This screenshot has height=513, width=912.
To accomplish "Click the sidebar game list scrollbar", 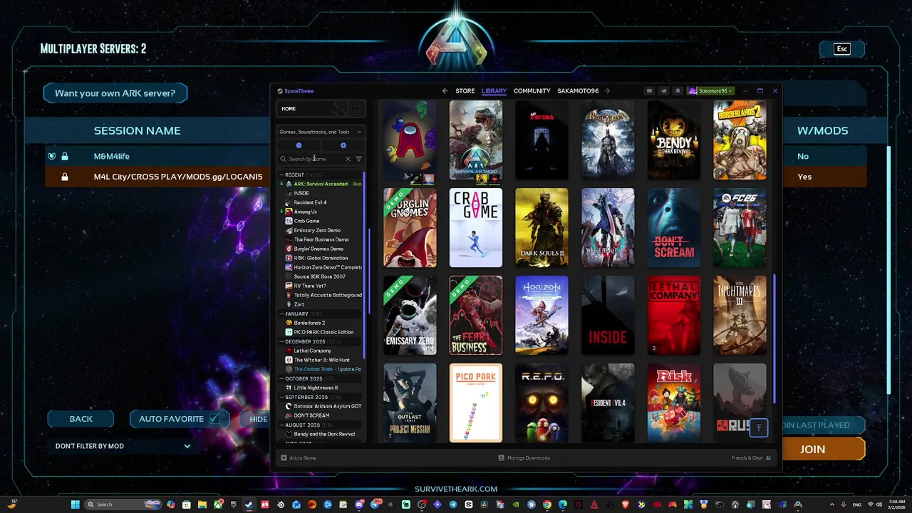I will click(366, 264).
